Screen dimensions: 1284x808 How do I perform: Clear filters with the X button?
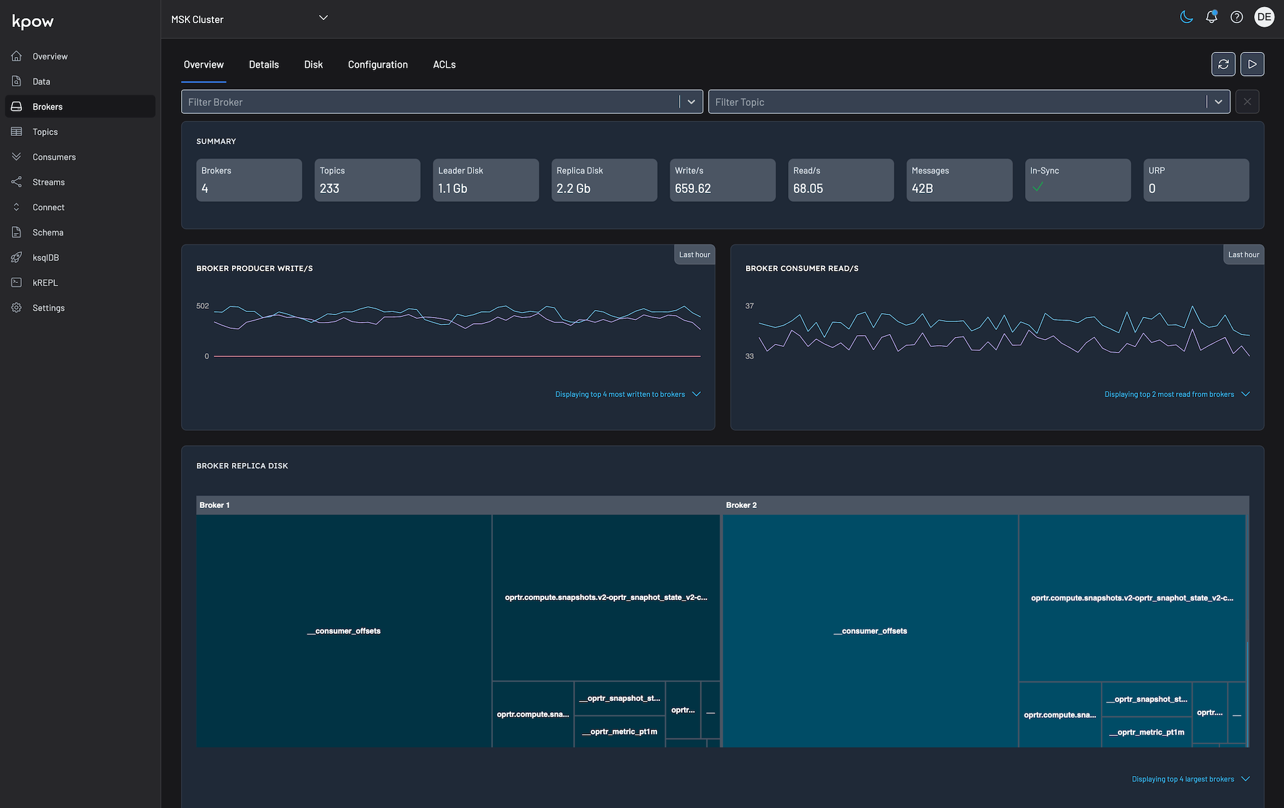[x=1247, y=102]
